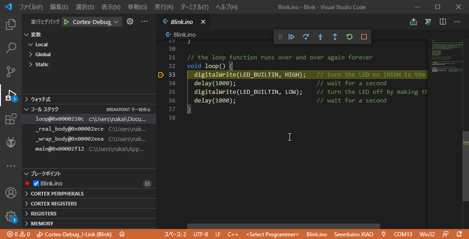Click Cortex-Debug_J-Link (Blink) in status bar
This screenshot has height=239, width=469.
pos(74,234)
